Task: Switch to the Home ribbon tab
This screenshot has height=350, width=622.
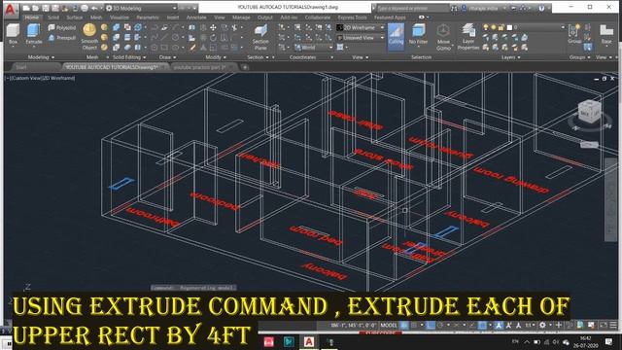Action: point(32,17)
